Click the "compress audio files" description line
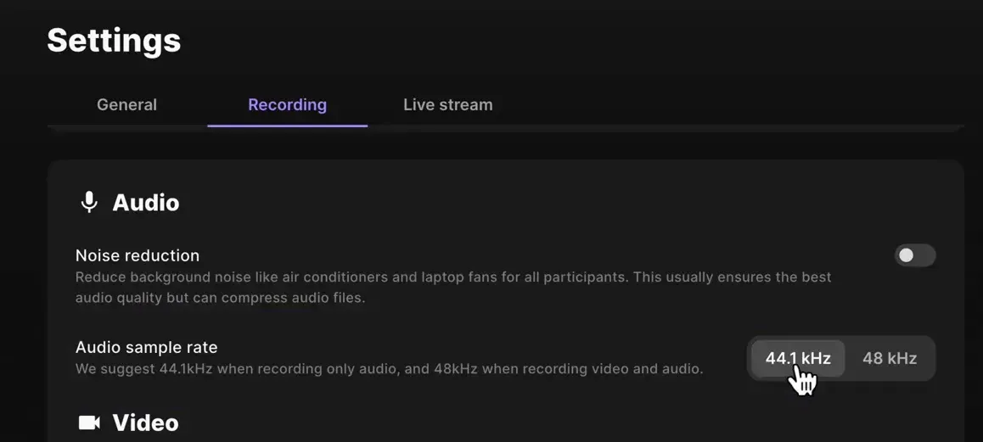The height and width of the screenshot is (442, 983). click(x=220, y=298)
